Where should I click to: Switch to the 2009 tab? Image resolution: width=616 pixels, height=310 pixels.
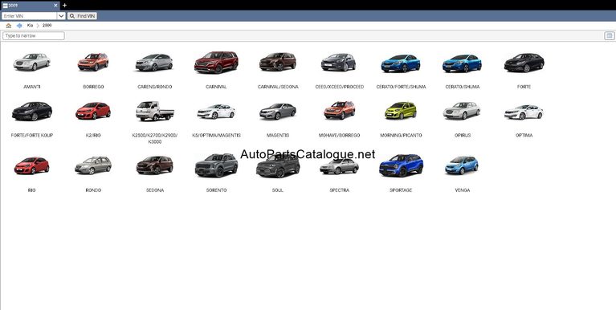(30, 6)
